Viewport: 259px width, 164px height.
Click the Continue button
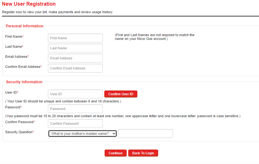click(x=115, y=153)
